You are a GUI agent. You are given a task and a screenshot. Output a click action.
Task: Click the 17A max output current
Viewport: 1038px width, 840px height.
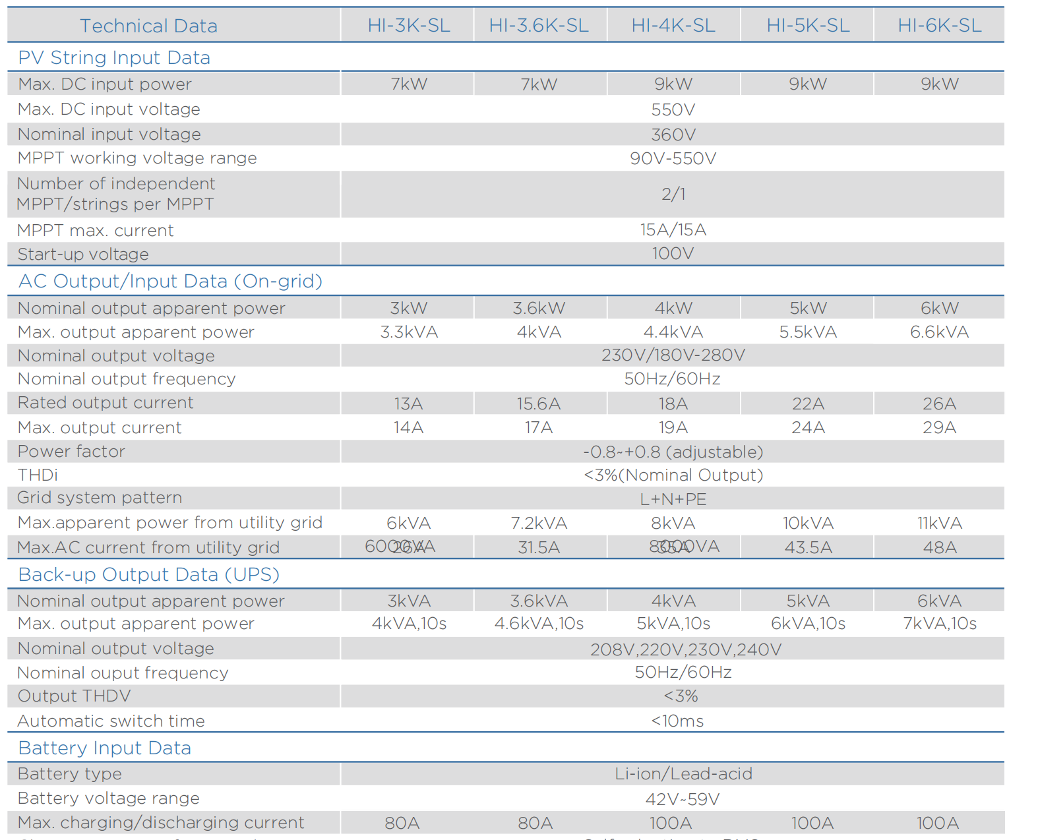pyautogui.click(x=539, y=427)
